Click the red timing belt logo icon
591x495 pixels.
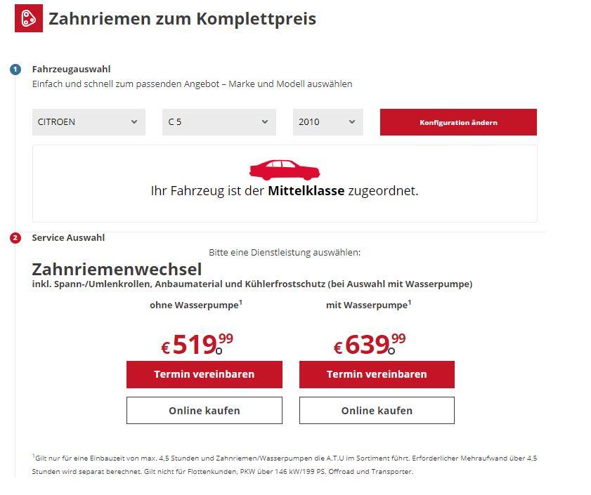[29, 18]
